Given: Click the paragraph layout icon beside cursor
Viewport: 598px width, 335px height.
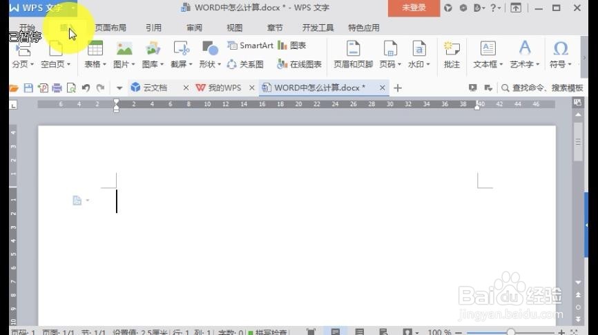Looking at the screenshot, I should 77,200.
